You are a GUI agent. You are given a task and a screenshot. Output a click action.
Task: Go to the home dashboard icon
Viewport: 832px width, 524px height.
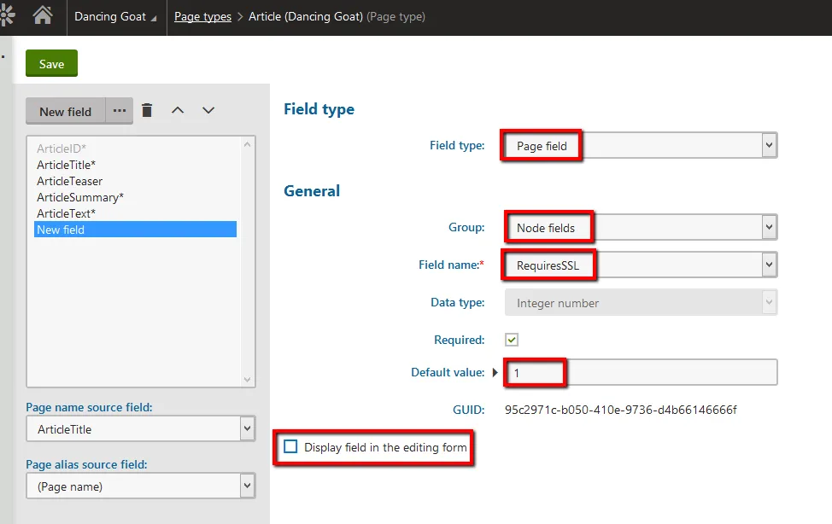[42, 16]
